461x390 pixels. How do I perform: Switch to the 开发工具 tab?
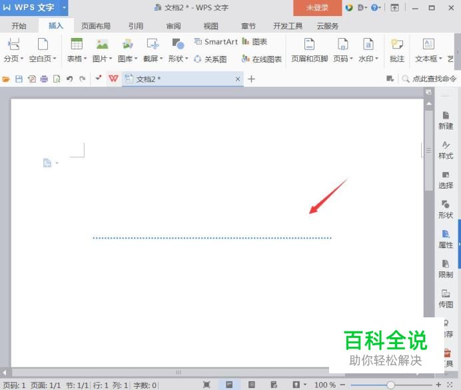(288, 26)
